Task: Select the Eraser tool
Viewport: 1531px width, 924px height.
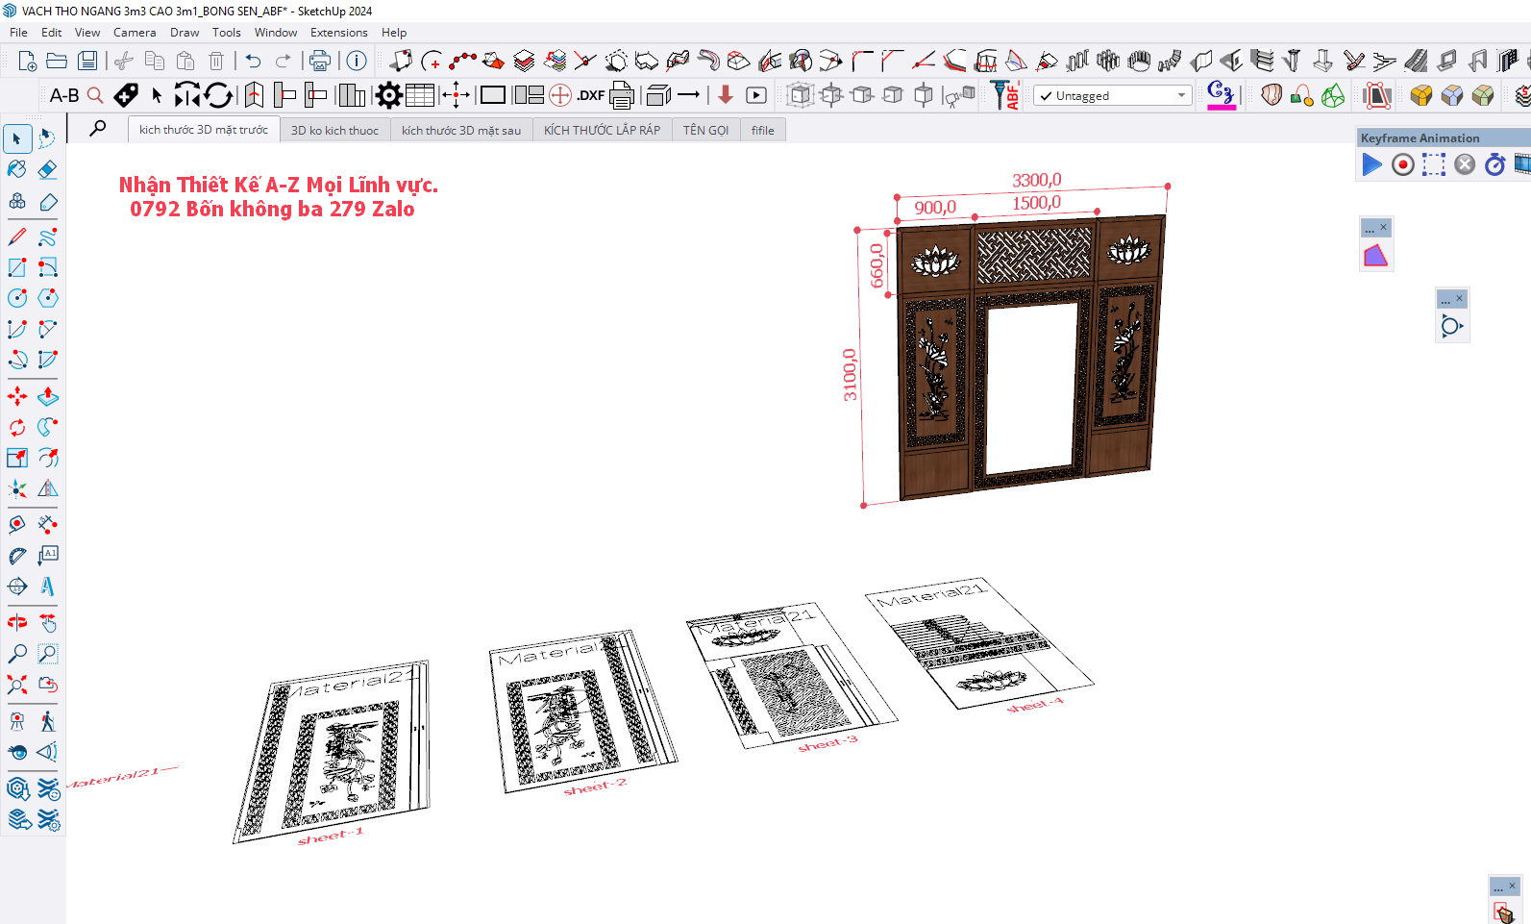Action: (x=47, y=170)
